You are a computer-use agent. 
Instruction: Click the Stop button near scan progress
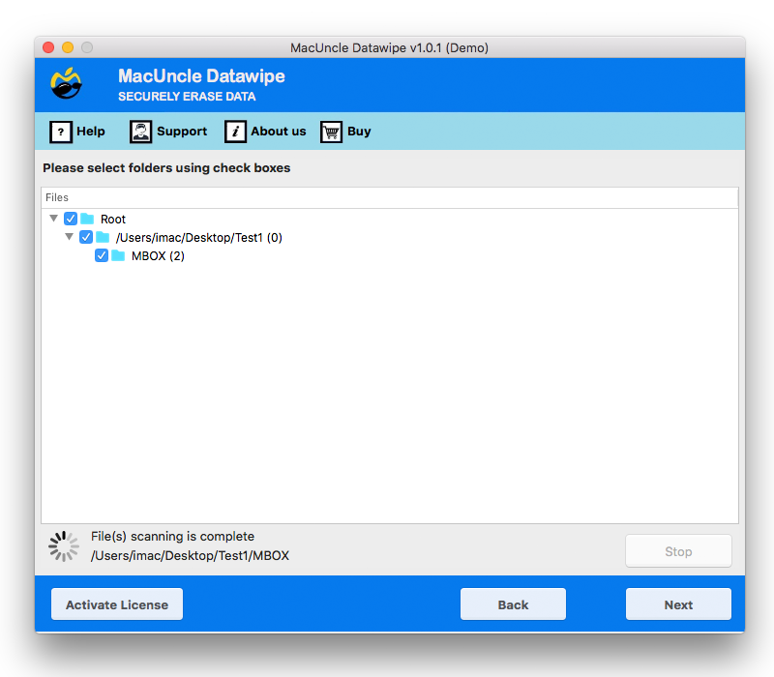[678, 550]
